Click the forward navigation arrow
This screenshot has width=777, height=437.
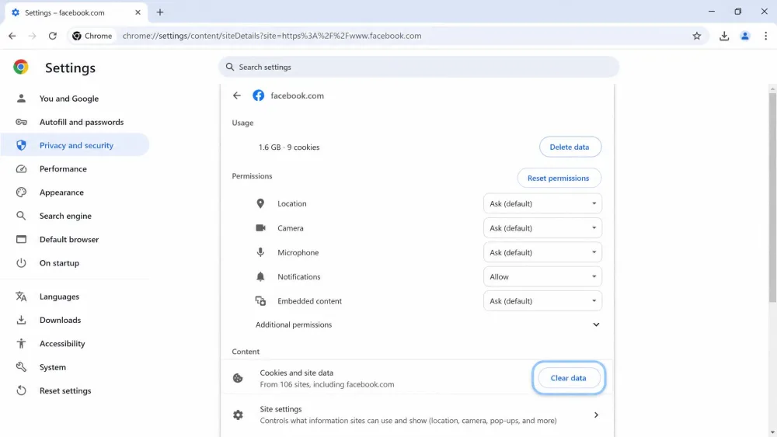[32, 36]
